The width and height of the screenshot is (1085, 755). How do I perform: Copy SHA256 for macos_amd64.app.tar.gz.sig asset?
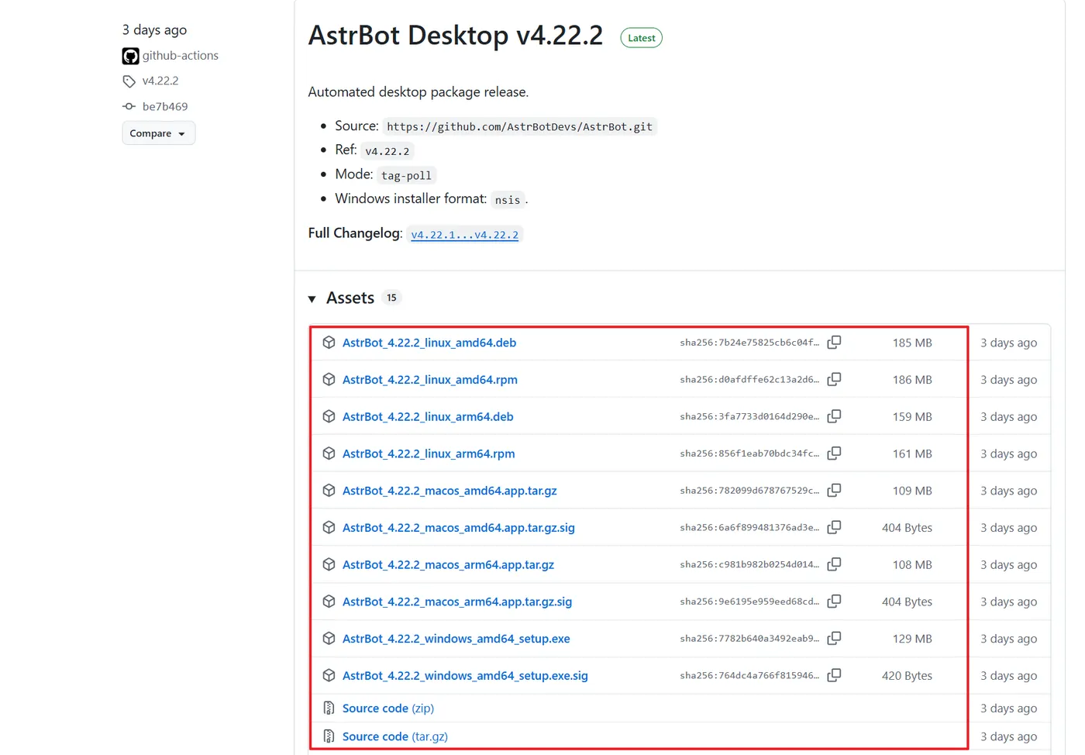coord(834,528)
